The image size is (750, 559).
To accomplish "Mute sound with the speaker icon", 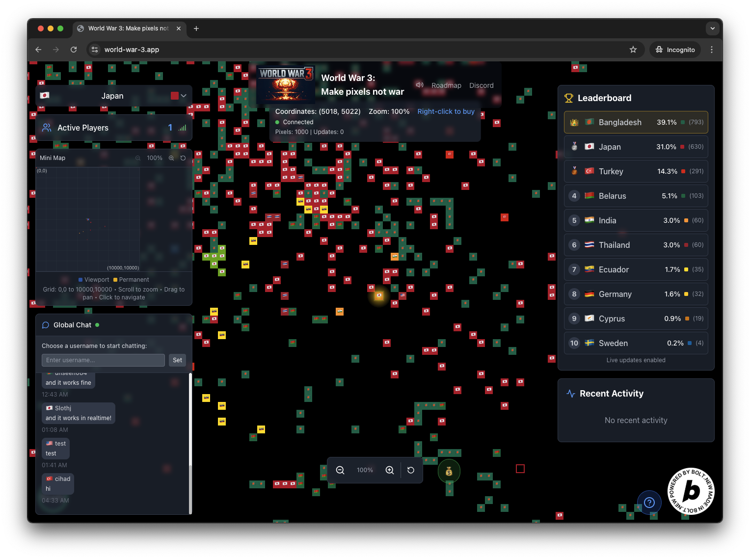I will tap(420, 85).
